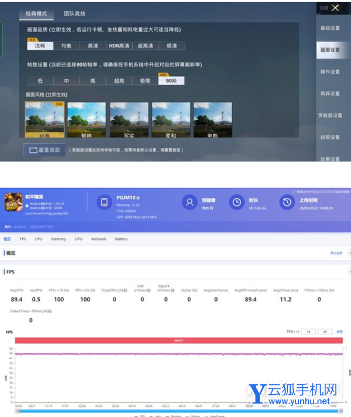
Task: Open the 概览 report tab
Action: 7,239
